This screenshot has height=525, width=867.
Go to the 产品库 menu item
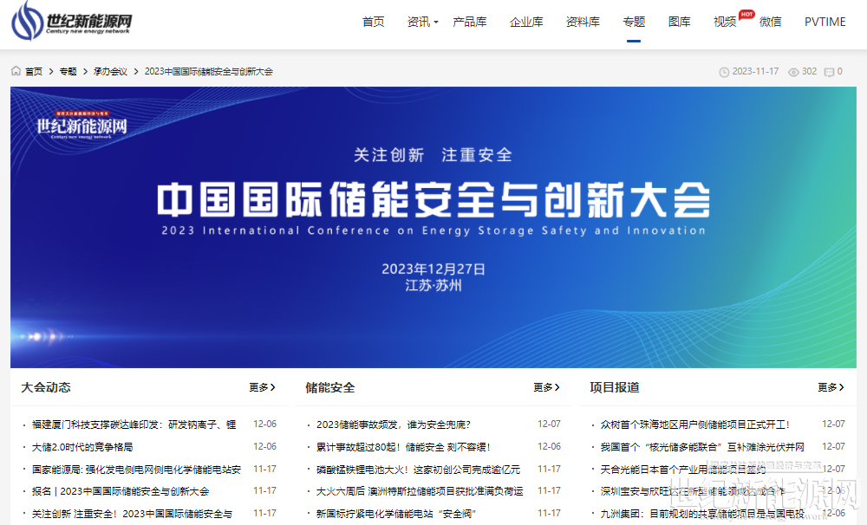(470, 22)
